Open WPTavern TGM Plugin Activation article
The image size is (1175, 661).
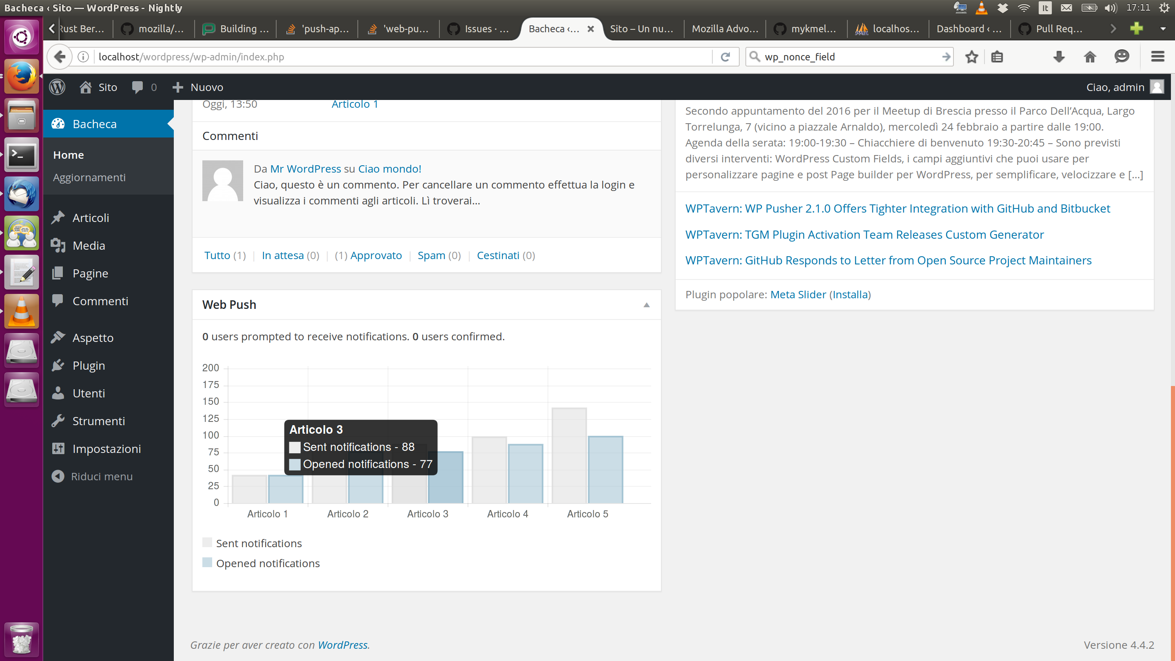(x=865, y=235)
